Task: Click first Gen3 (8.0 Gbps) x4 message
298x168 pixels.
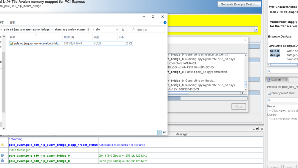Action: tap(123, 156)
